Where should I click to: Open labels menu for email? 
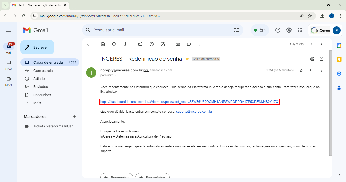189,44
